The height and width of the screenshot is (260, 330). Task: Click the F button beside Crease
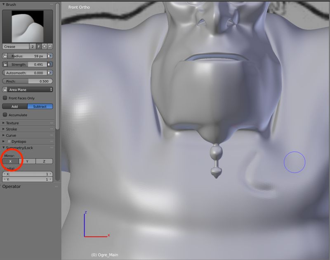pos(39,46)
